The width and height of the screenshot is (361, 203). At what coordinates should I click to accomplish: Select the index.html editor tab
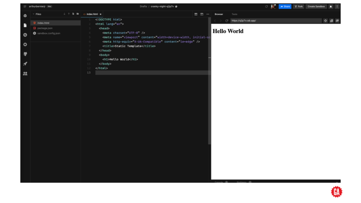tap(92, 14)
